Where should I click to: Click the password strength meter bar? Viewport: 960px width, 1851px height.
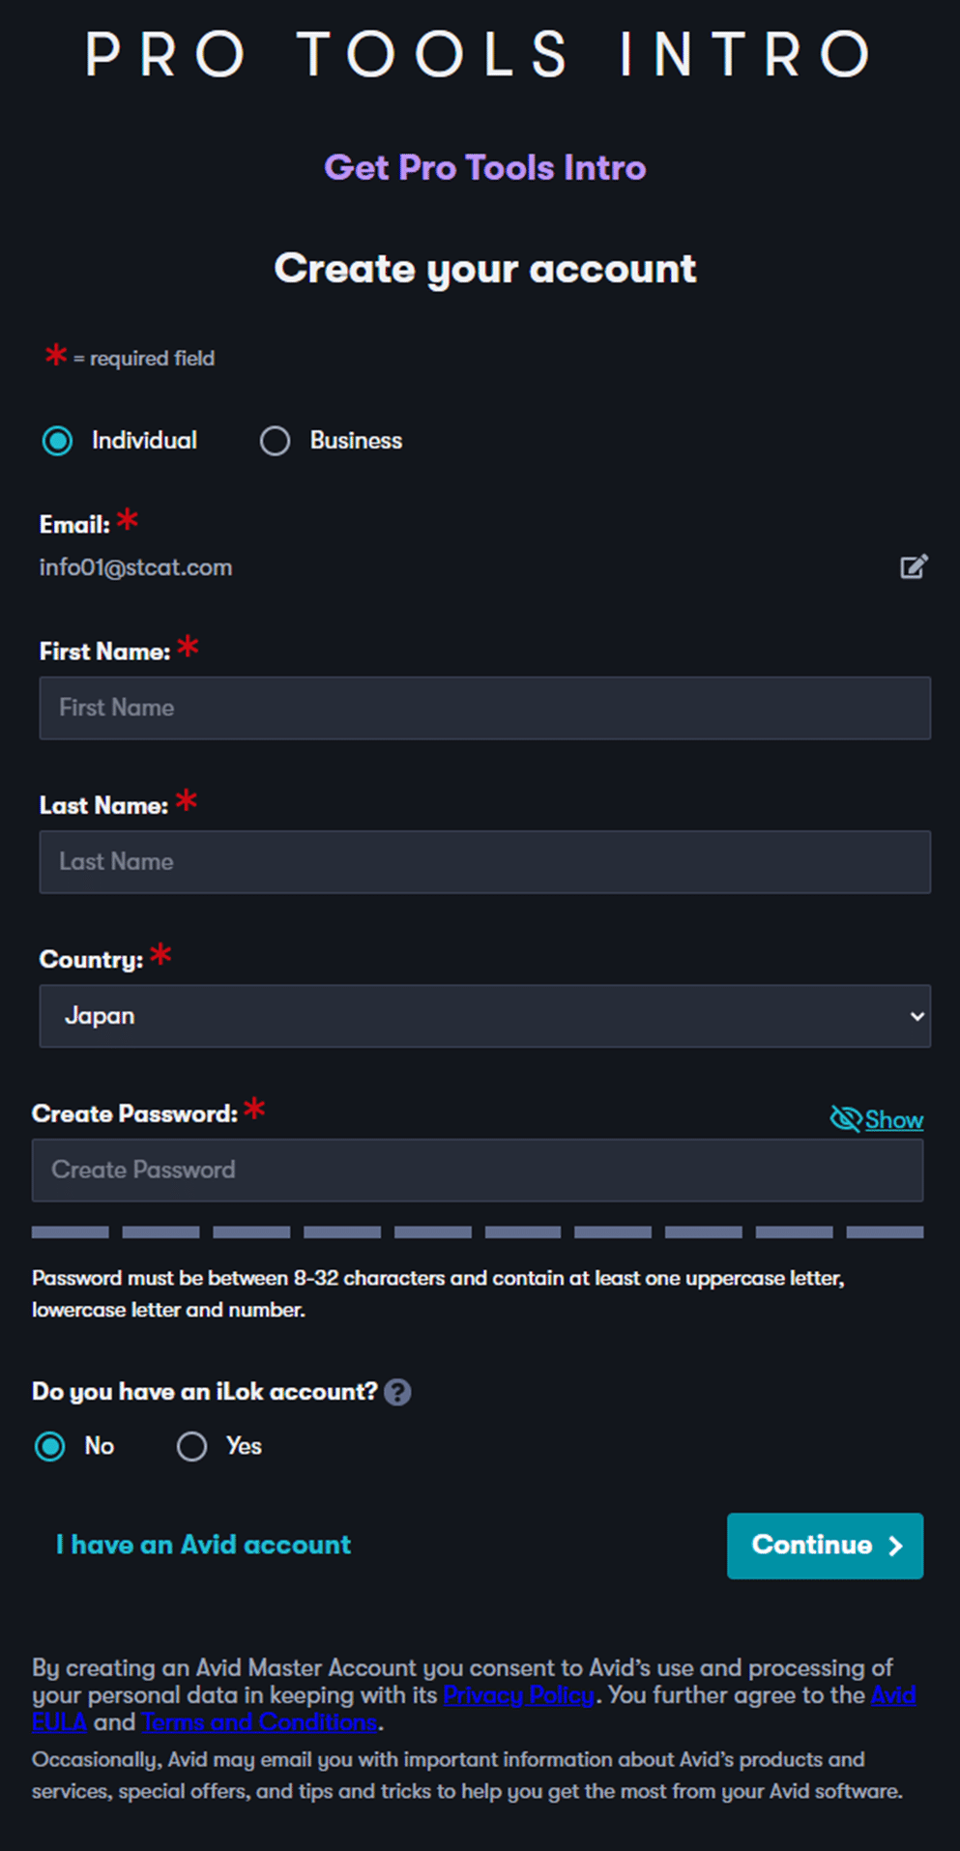(x=477, y=1232)
